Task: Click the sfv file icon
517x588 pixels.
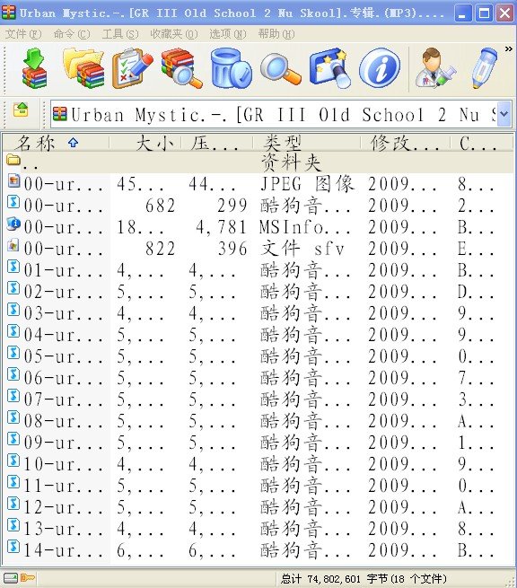Action: (13, 246)
